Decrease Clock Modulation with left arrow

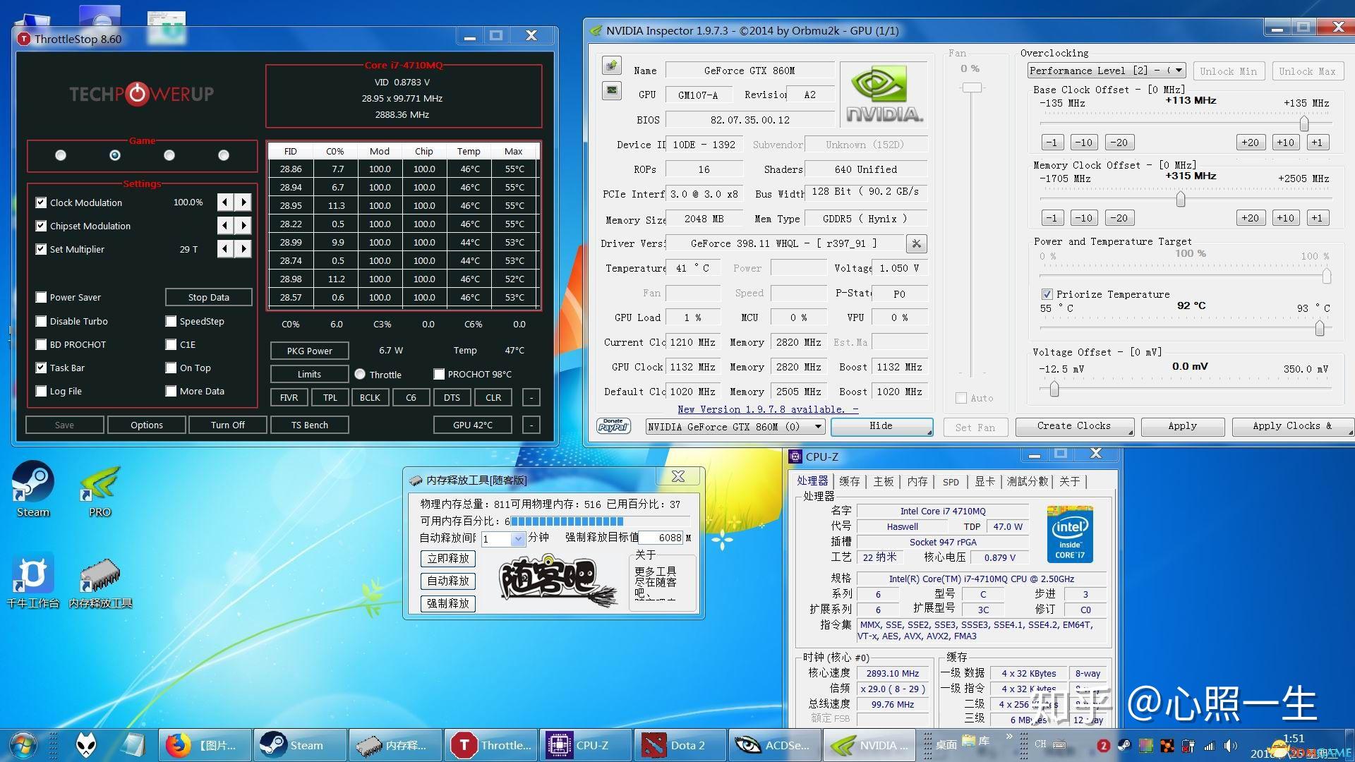click(x=225, y=202)
